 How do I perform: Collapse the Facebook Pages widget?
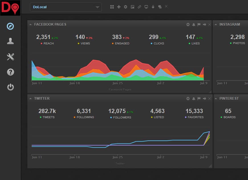(31, 24)
